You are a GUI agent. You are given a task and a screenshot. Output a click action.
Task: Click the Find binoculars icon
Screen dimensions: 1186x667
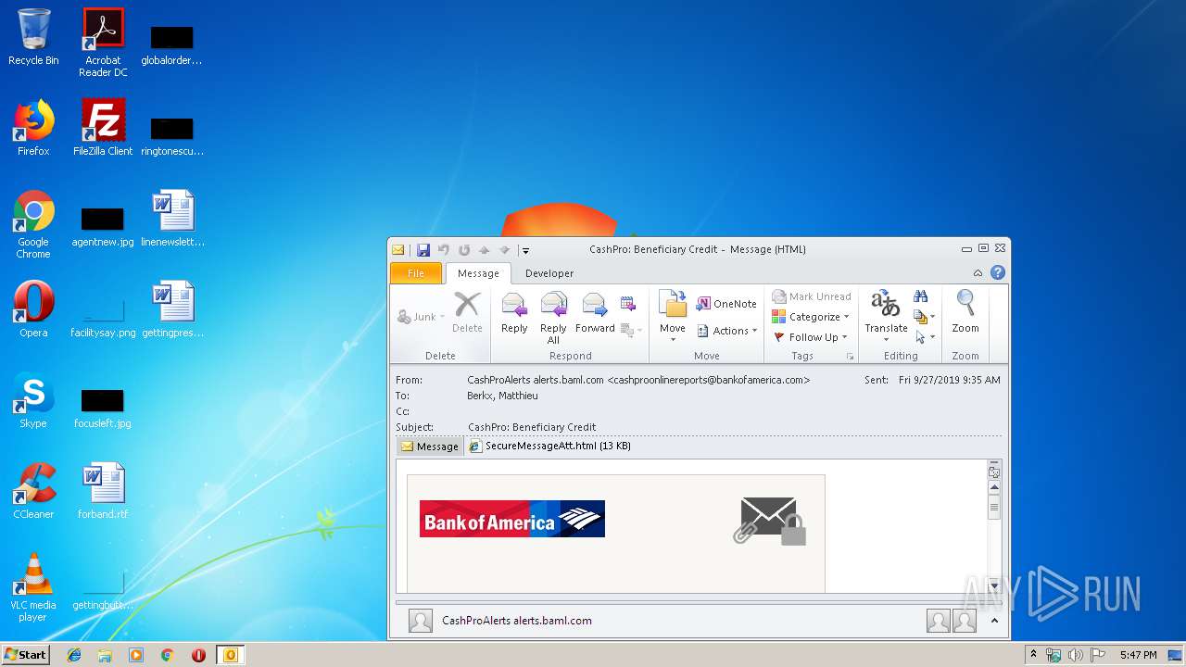pos(920,296)
